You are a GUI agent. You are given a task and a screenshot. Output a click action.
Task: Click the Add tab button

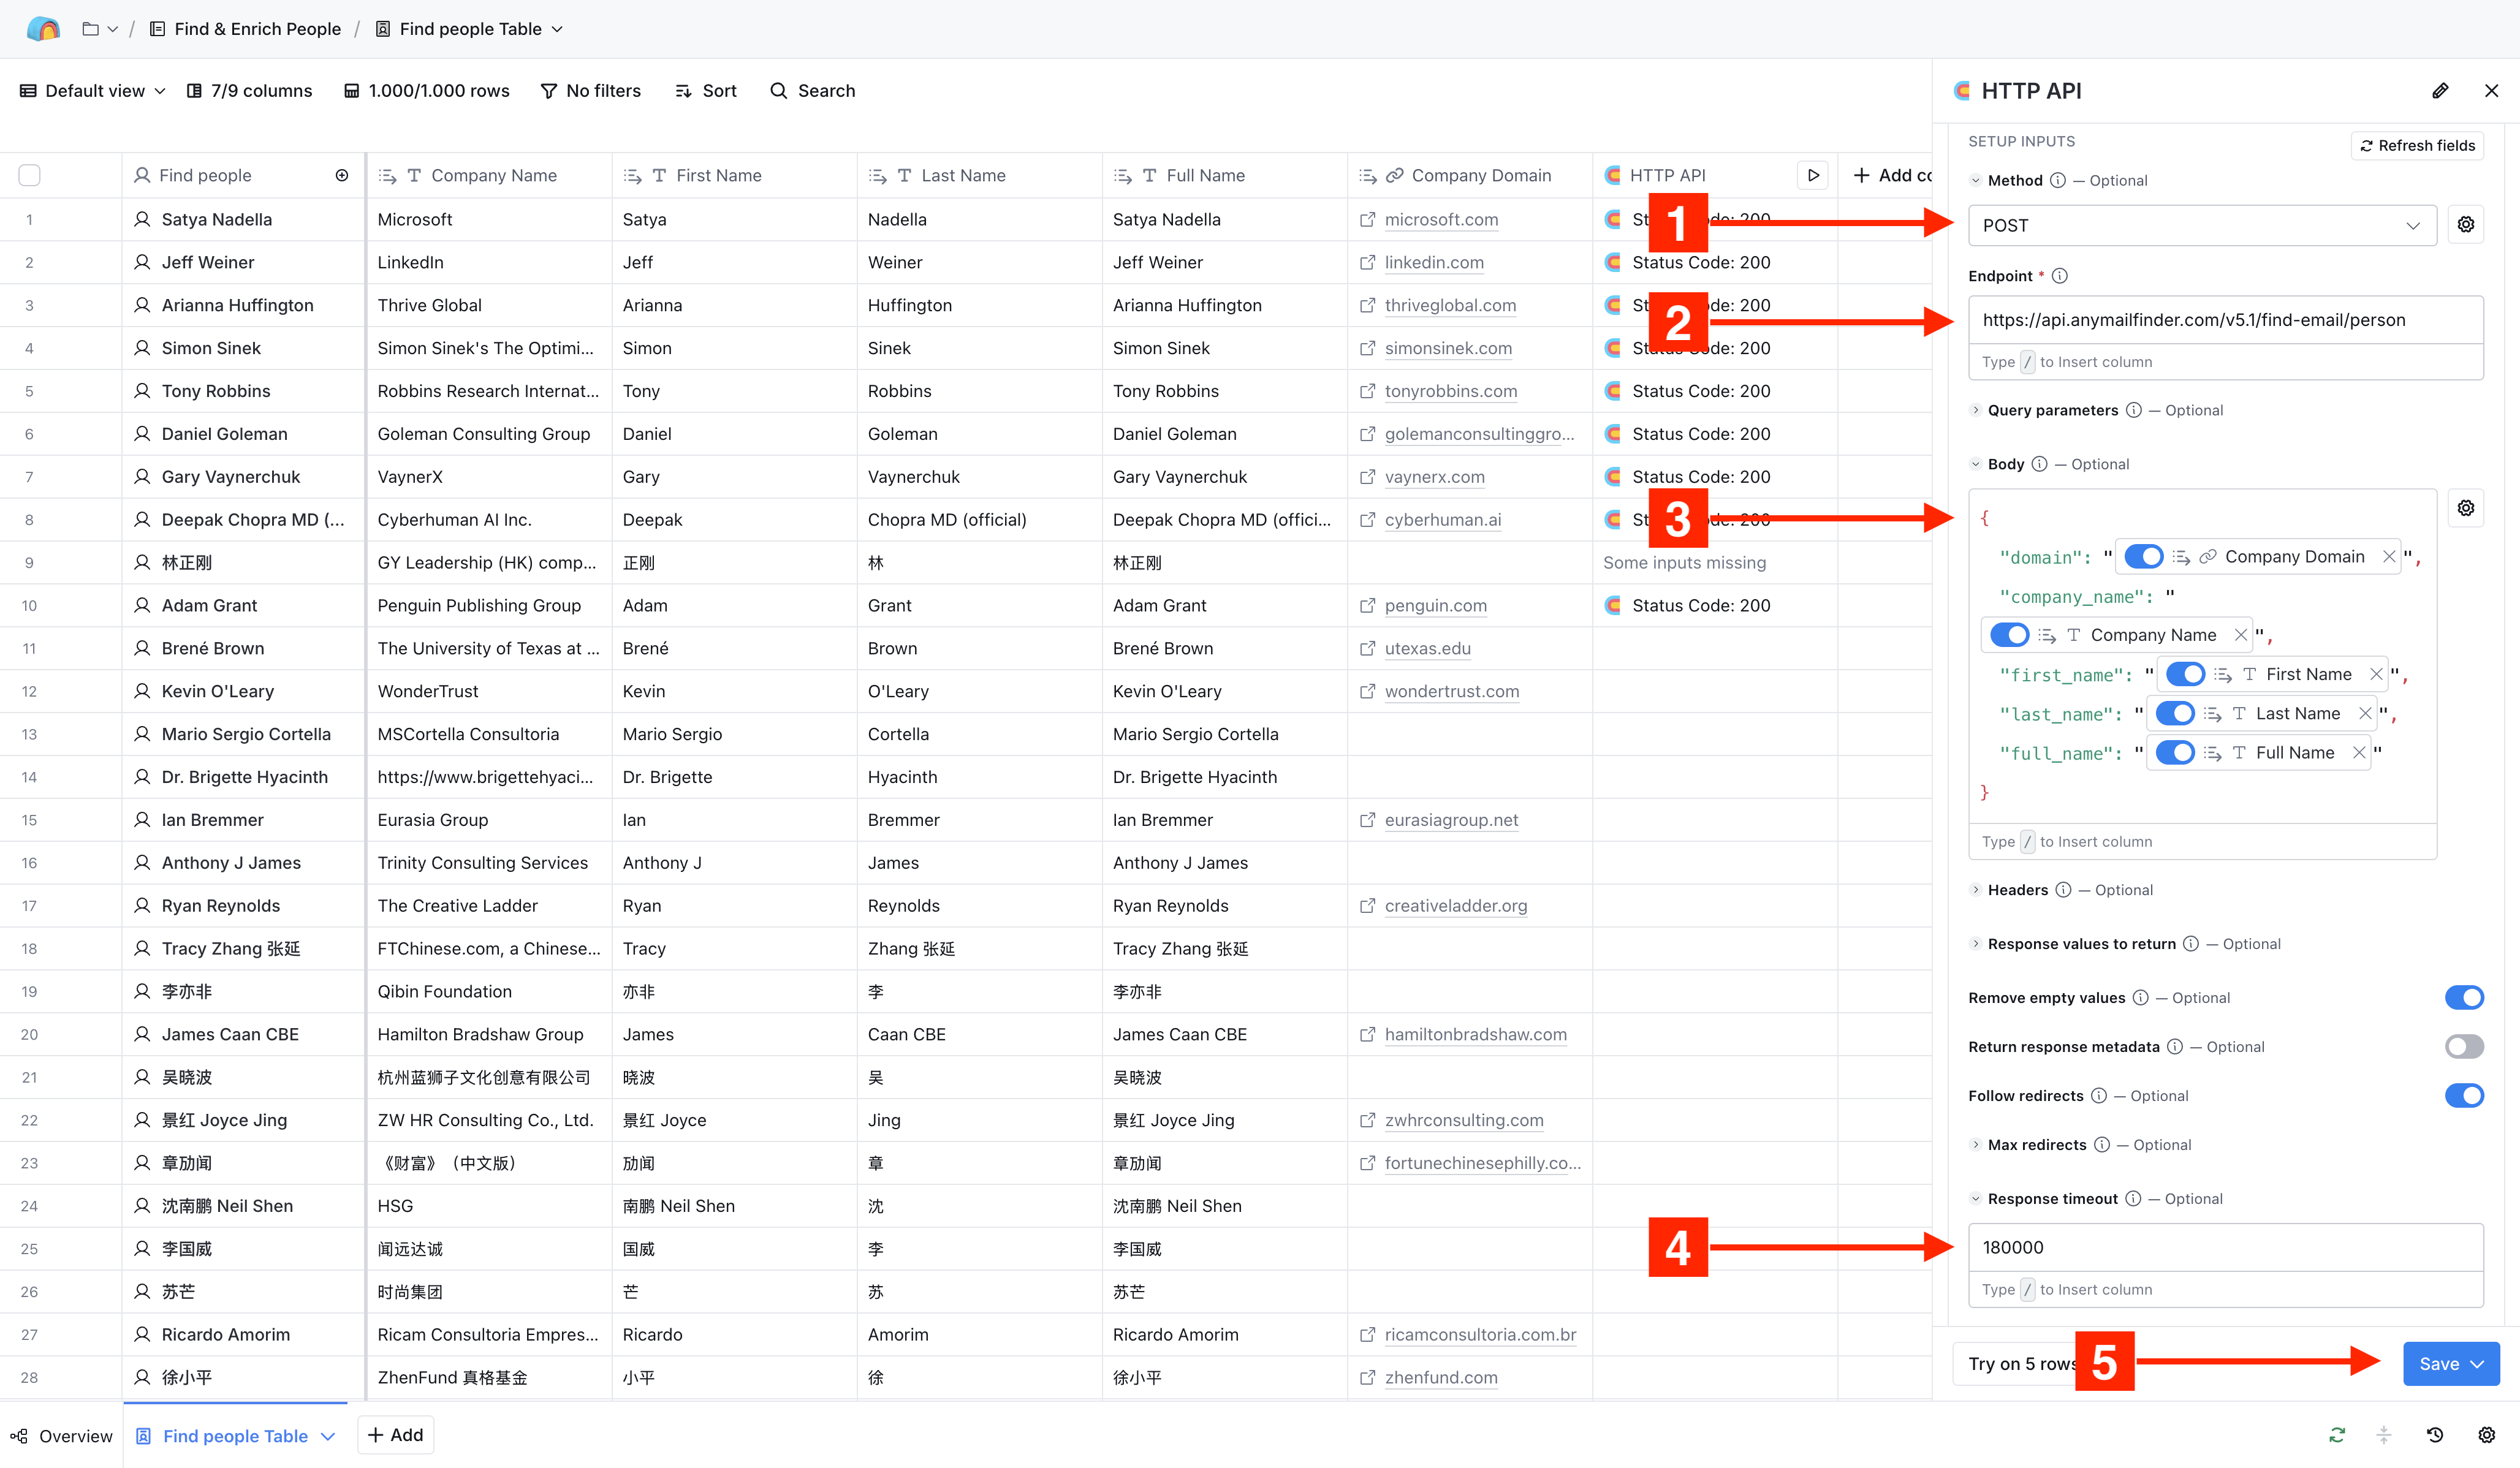[395, 1435]
